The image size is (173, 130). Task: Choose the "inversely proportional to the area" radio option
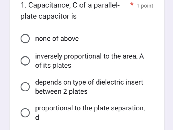(x=25, y=61)
